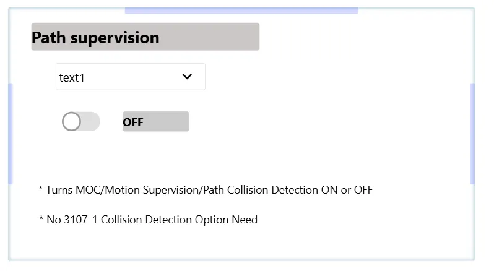The width and height of the screenshot is (494, 271).
Task: Click the note about turning MOC/Motion Supervision
Action: 206,190
